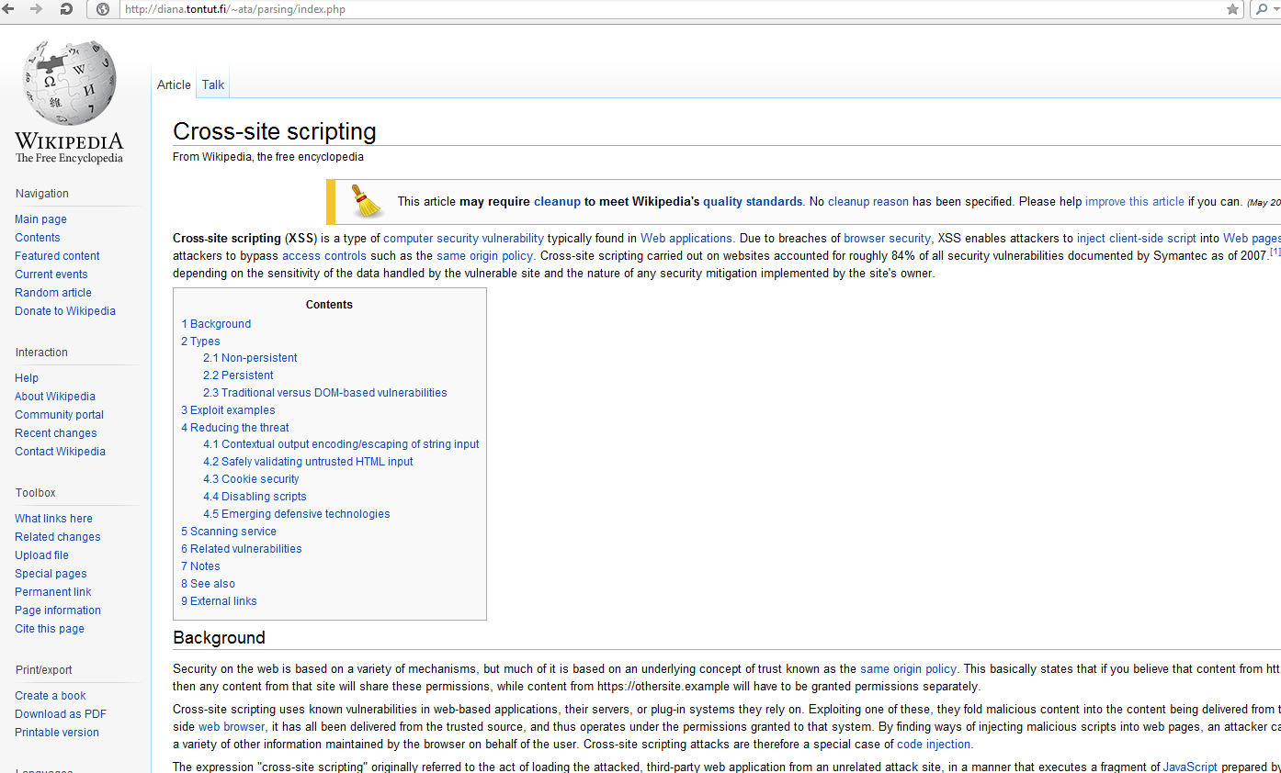
Task: Bookmark the page with the star icon
Action: coord(1232,9)
